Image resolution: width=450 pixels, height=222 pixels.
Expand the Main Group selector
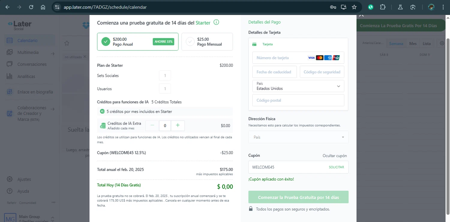click(x=53, y=218)
